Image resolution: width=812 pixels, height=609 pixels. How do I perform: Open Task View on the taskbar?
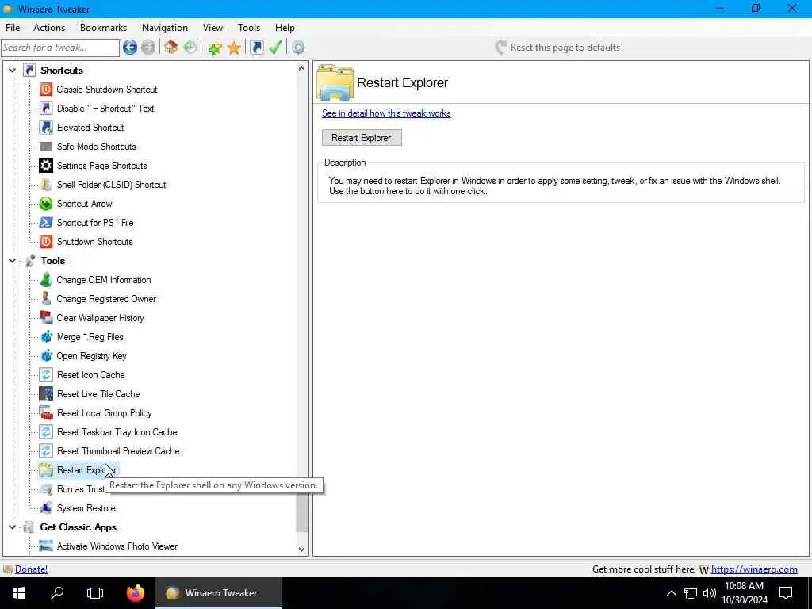[x=95, y=593]
